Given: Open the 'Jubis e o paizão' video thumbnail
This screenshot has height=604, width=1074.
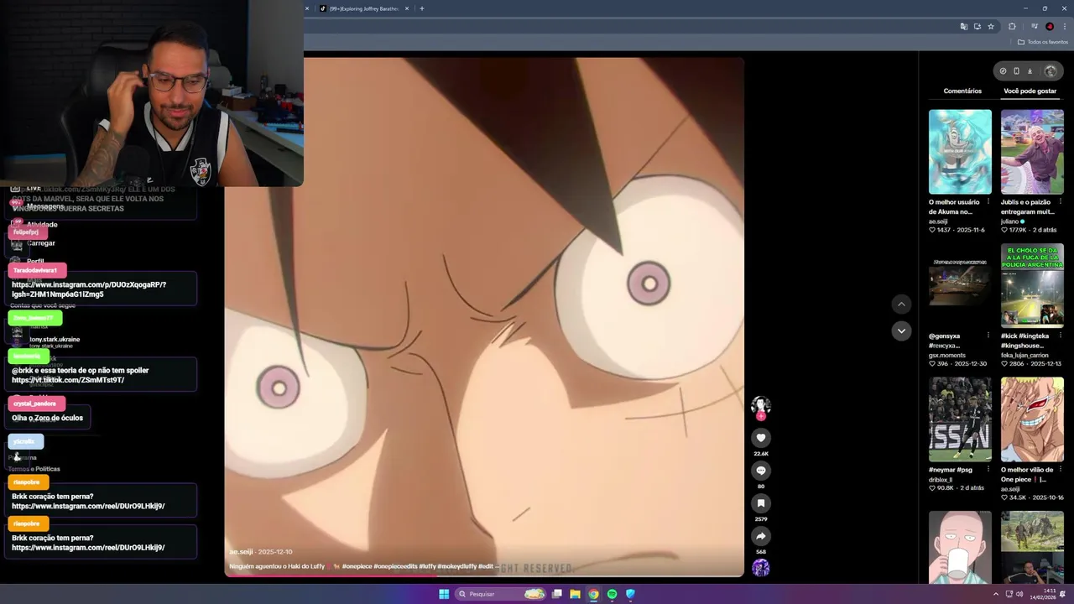Looking at the screenshot, I should [x=1032, y=152].
